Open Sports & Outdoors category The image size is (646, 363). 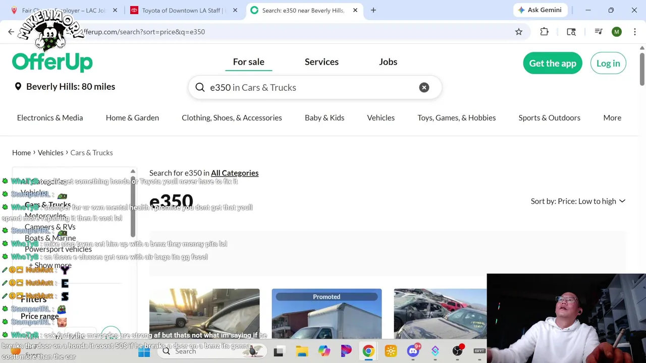[x=549, y=117]
